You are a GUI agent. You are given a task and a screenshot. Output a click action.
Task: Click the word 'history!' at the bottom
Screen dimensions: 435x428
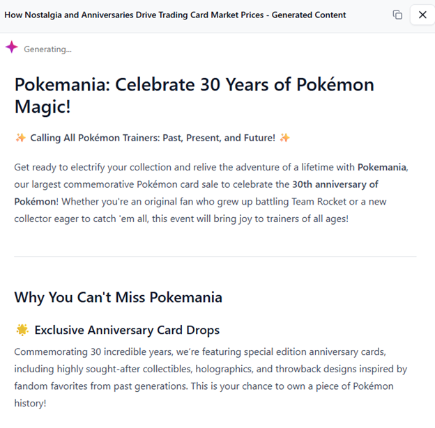(x=31, y=403)
